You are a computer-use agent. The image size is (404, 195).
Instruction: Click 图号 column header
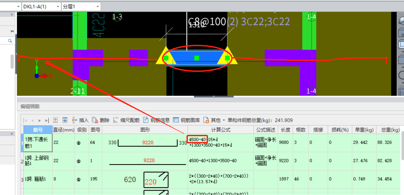pyautogui.click(x=96, y=130)
